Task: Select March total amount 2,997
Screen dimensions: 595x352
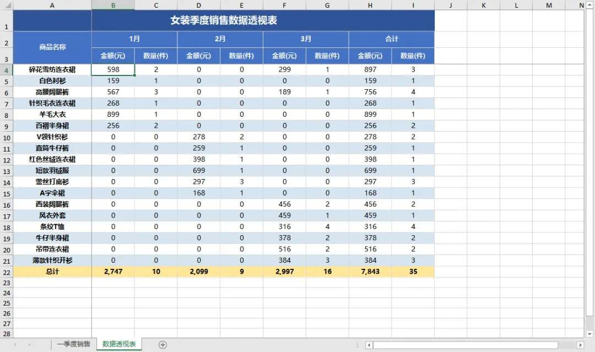Action: (x=285, y=272)
